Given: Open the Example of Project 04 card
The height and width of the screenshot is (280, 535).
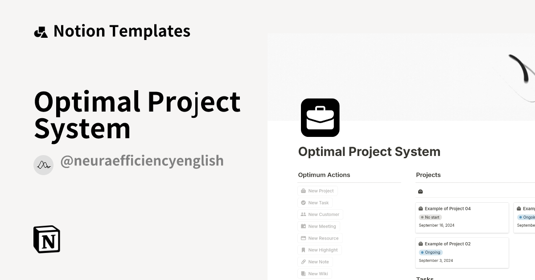Looking at the screenshot, I should click(x=462, y=217).
